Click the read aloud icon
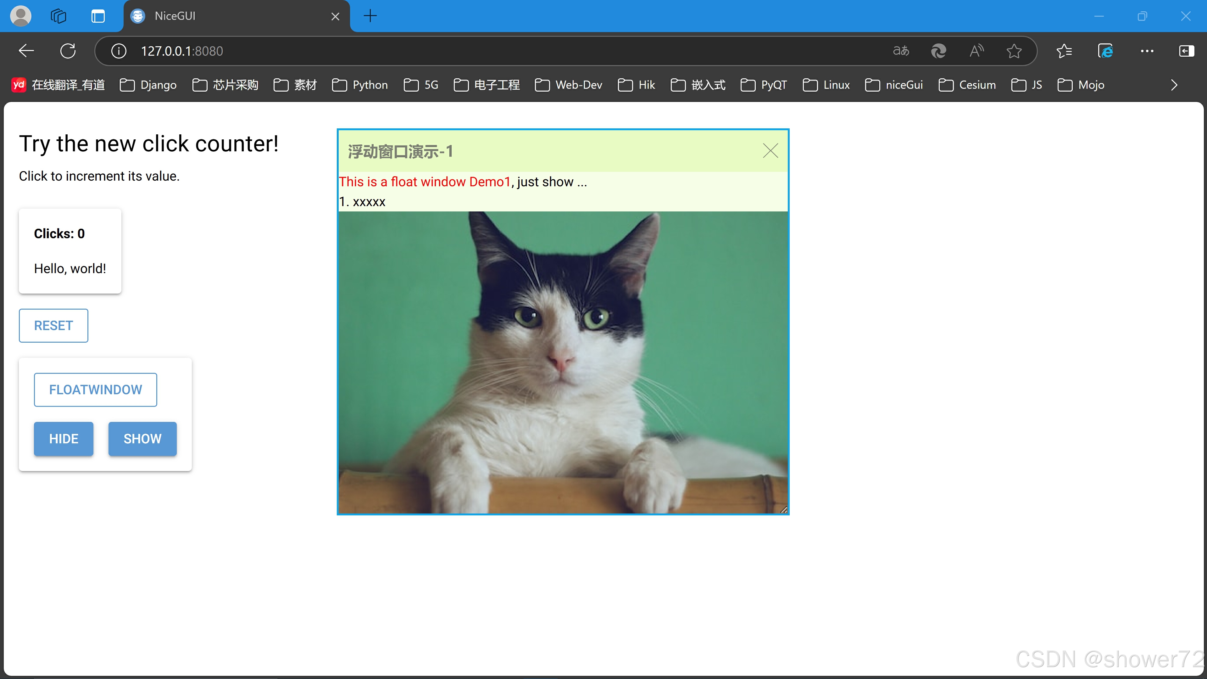 tap(976, 51)
